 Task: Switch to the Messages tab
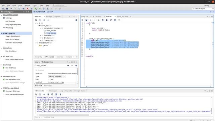tap(53, 91)
